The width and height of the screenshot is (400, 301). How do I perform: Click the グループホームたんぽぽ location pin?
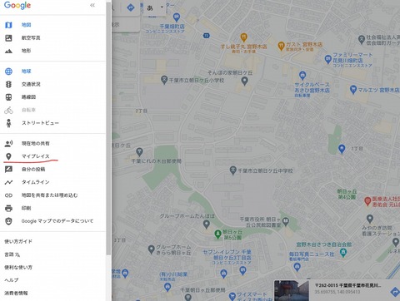[x=206, y=224]
